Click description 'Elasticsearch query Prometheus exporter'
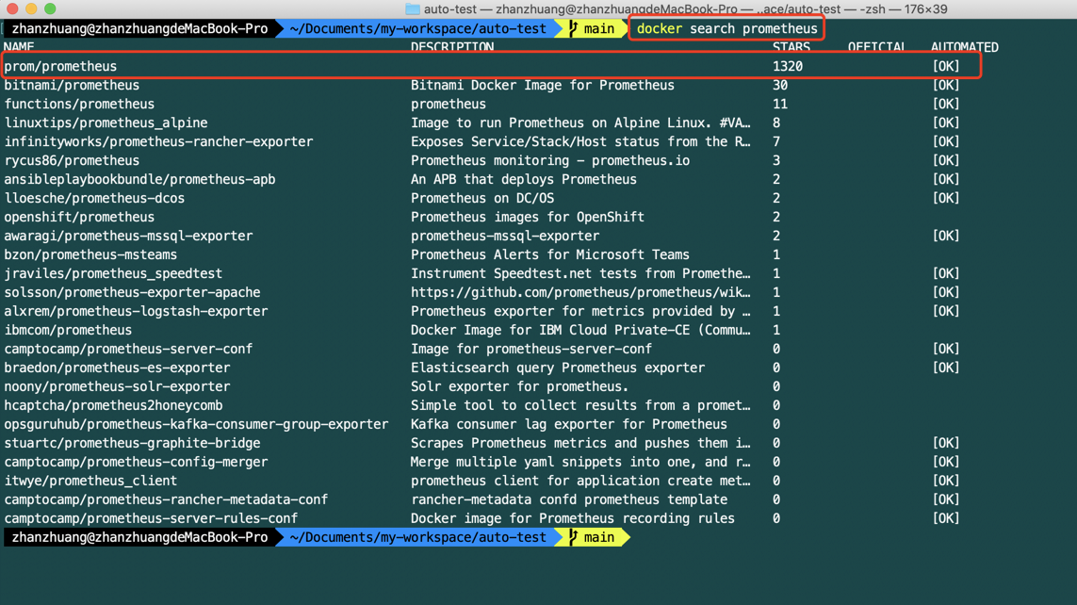 (558, 368)
